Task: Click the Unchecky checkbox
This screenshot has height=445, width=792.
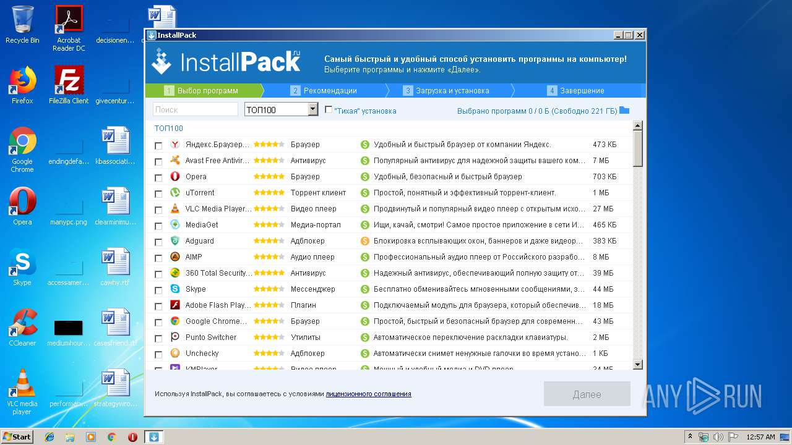Action: click(158, 354)
